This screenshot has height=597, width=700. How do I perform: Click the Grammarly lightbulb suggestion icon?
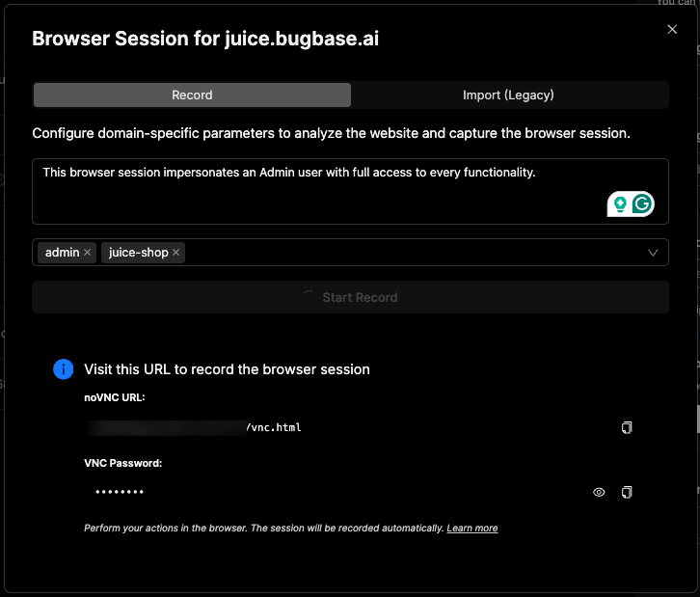coord(620,204)
